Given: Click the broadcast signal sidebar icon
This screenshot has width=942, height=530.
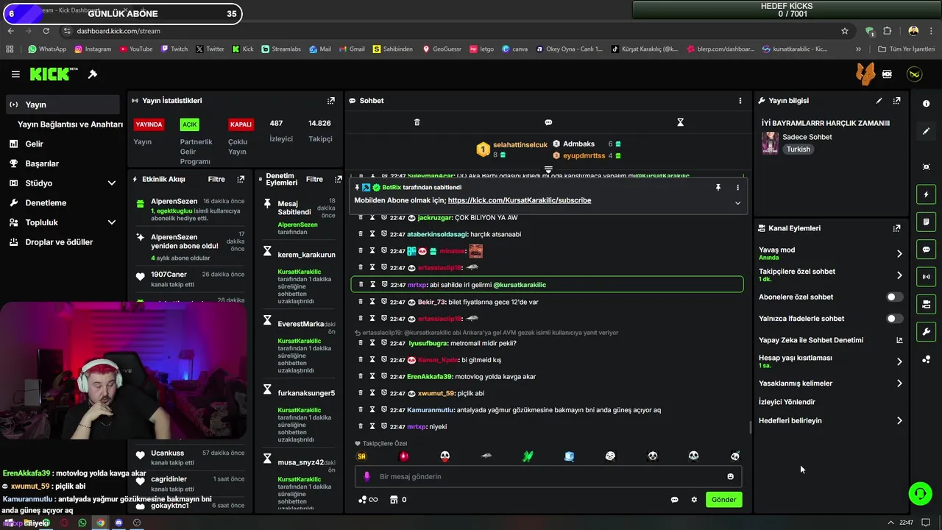Looking at the screenshot, I should [x=926, y=277].
